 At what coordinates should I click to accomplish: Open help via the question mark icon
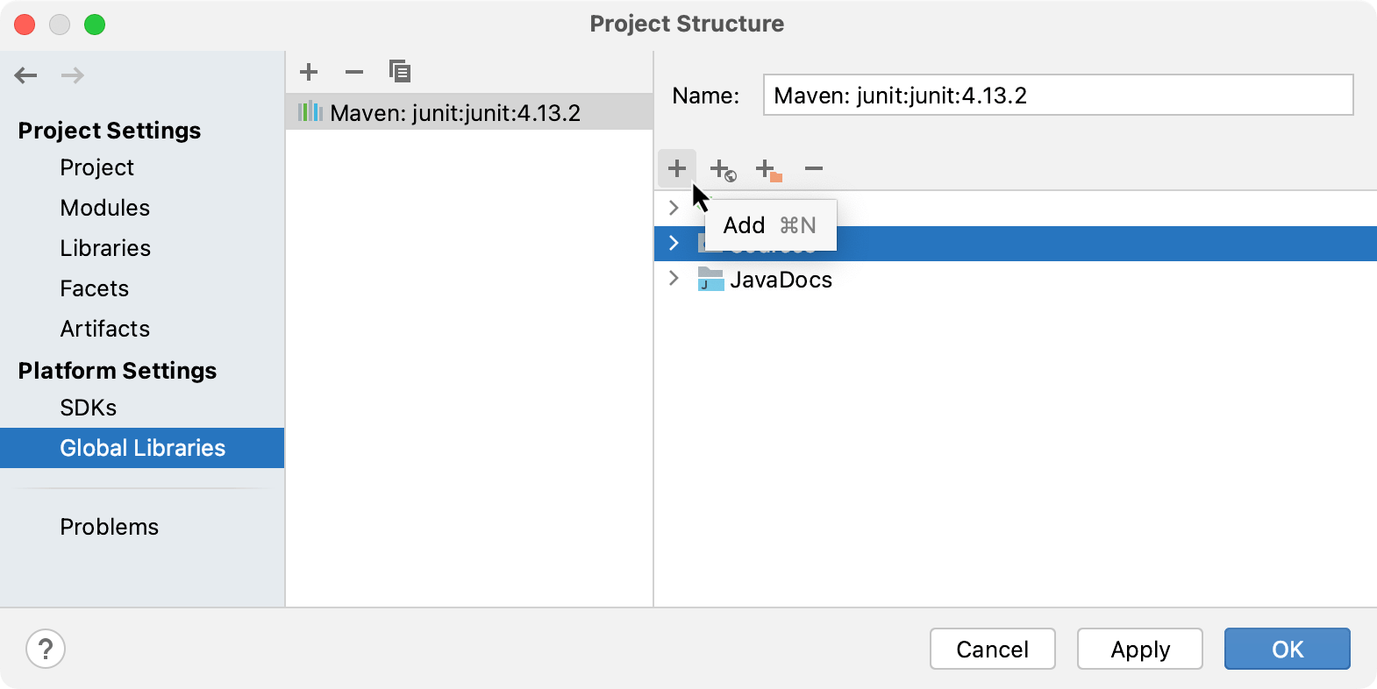[x=46, y=649]
